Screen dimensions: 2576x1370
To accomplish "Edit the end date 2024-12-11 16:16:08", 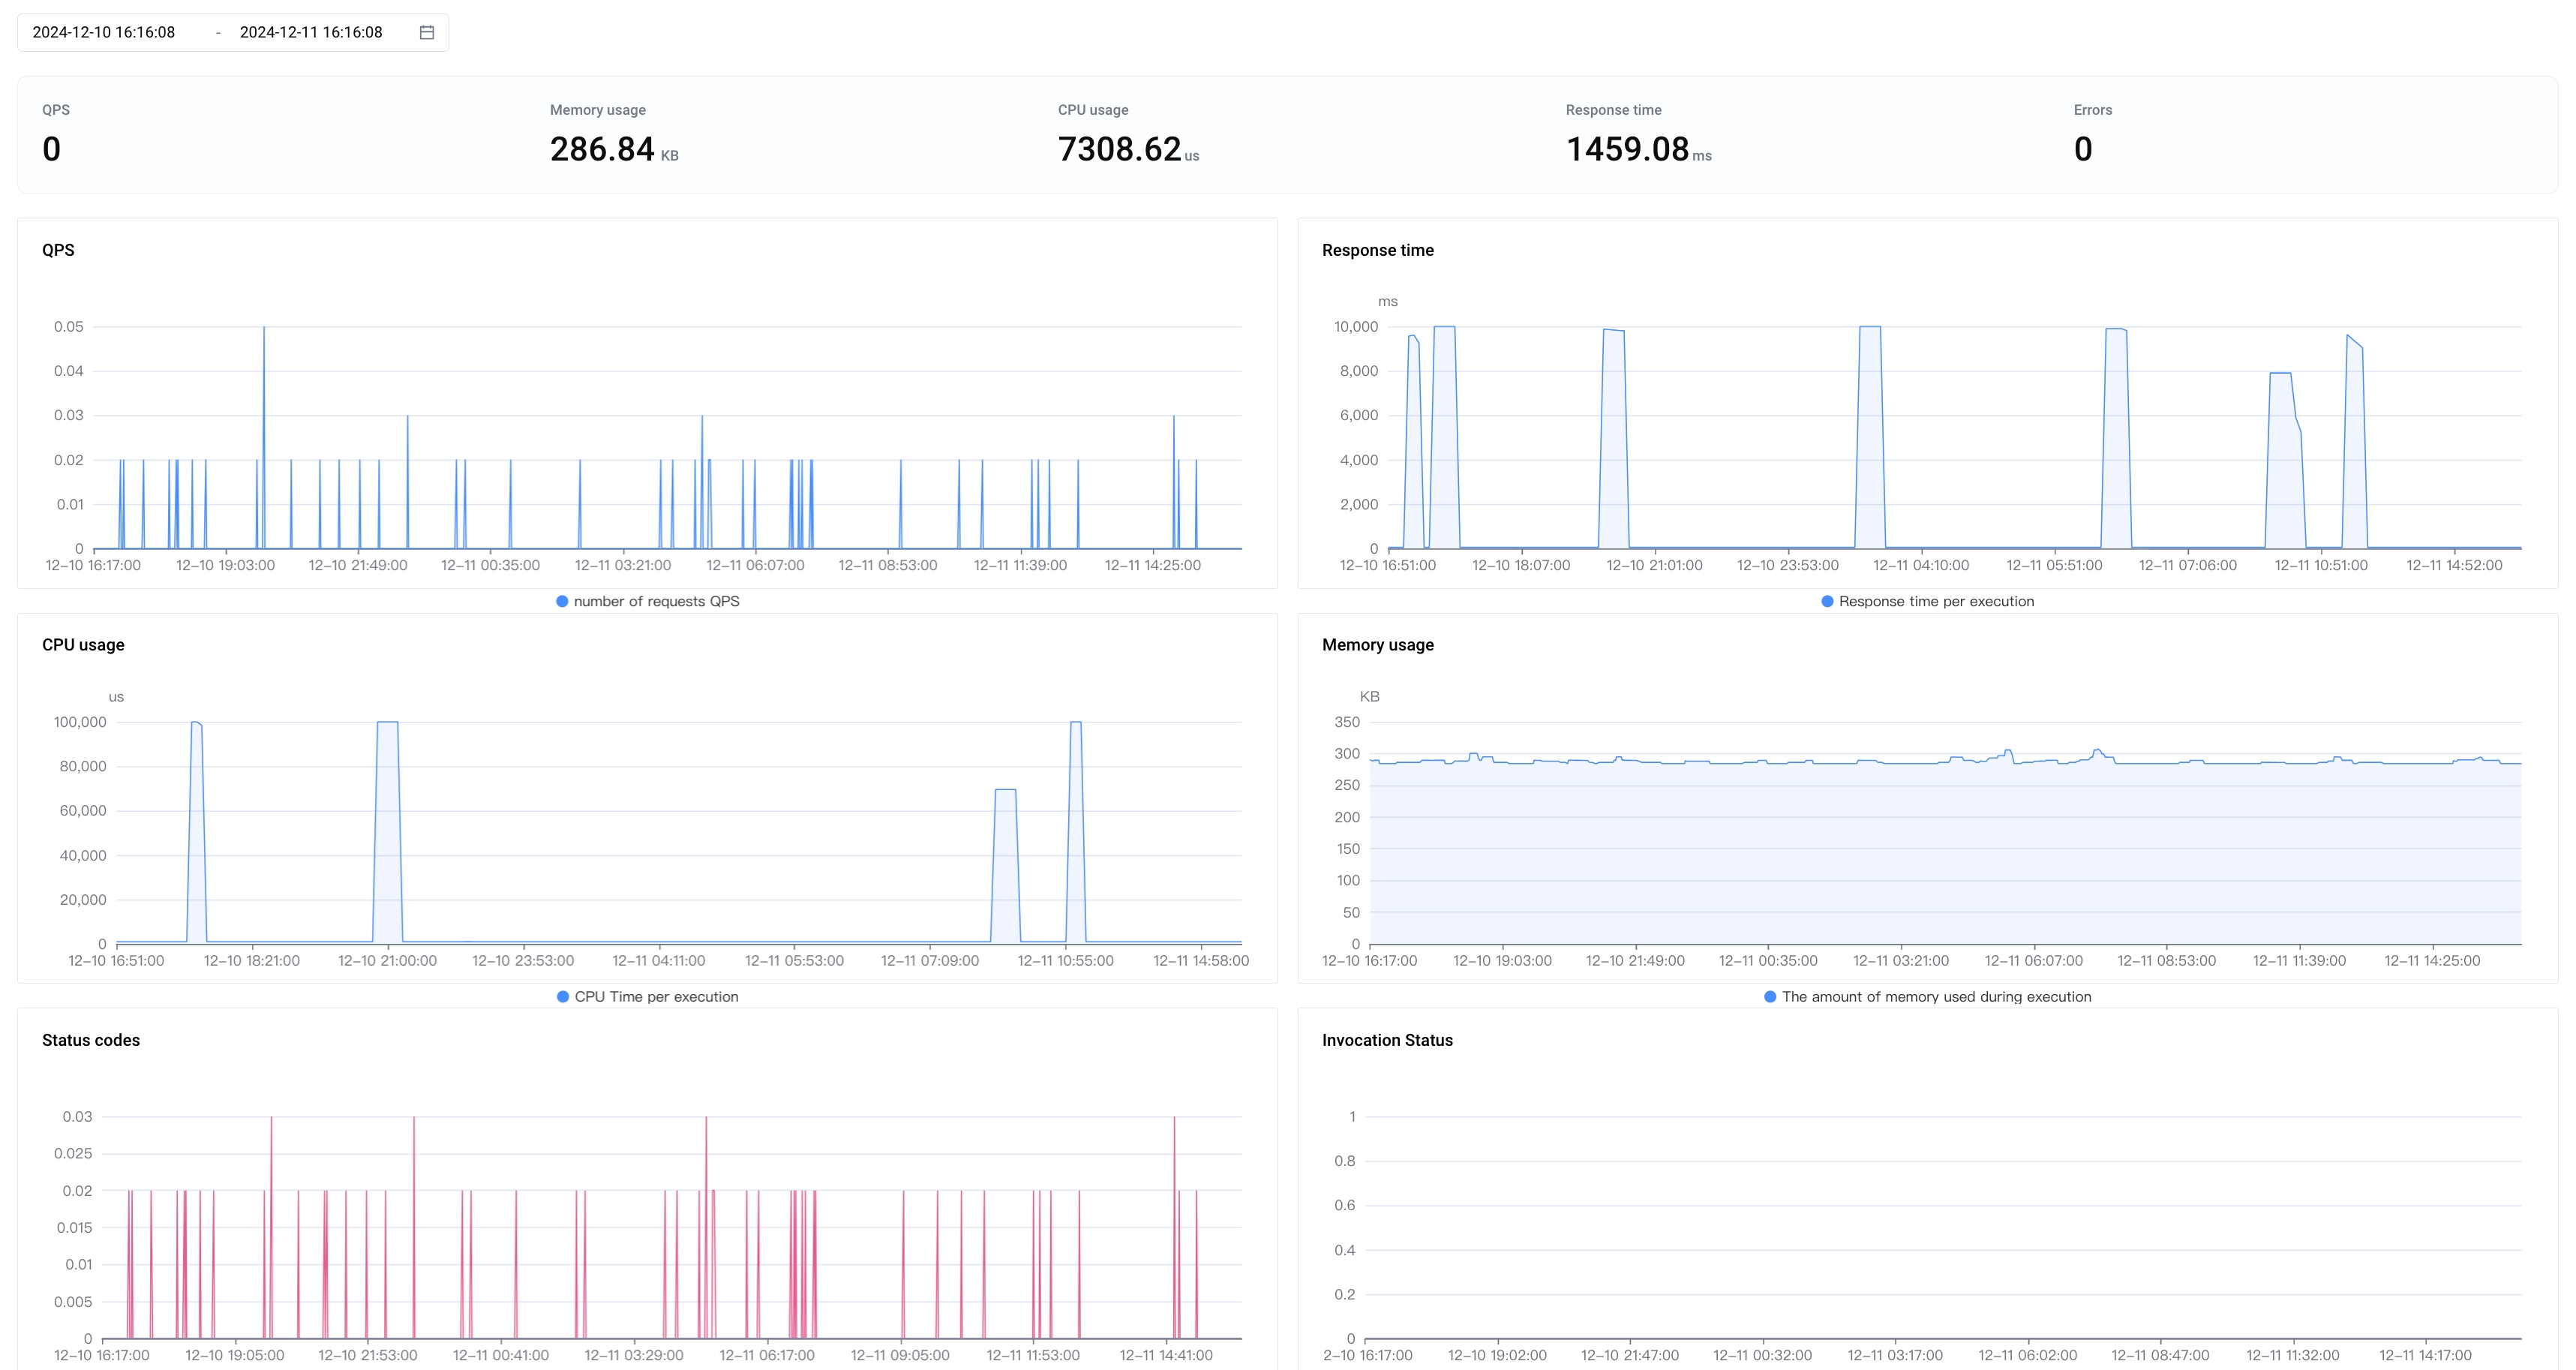I will coord(311,32).
